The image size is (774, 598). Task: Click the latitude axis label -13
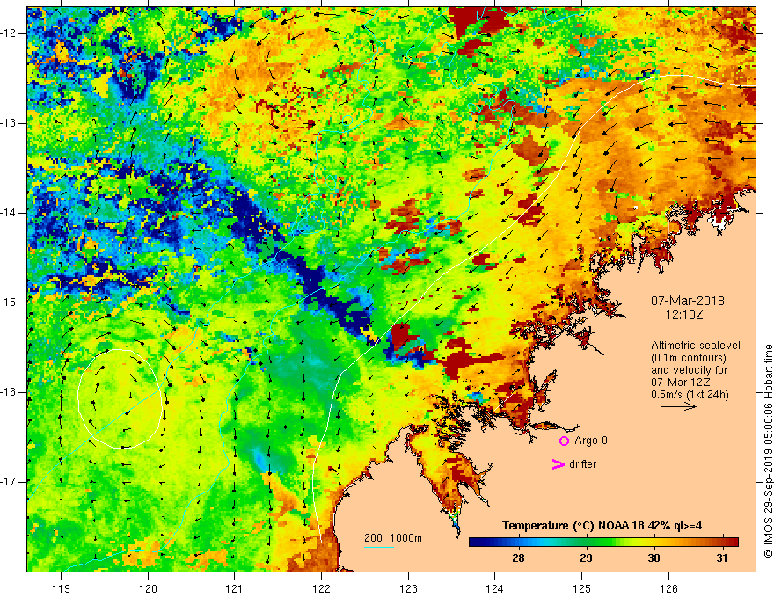pyautogui.click(x=9, y=123)
